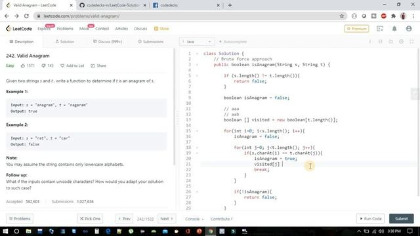Collapse the class Solution fold on line 1

(x=197, y=54)
